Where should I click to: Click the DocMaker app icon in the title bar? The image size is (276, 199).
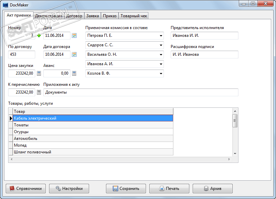(5, 5)
